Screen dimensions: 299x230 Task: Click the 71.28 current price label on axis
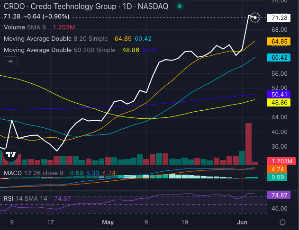click(x=279, y=18)
